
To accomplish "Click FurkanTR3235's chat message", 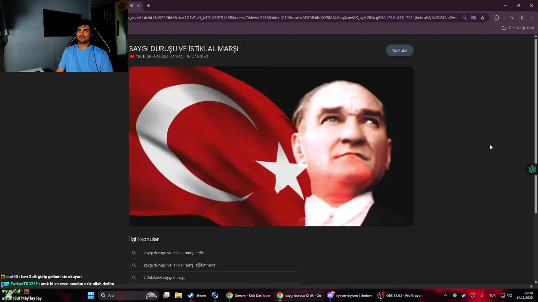I will click(58, 284).
